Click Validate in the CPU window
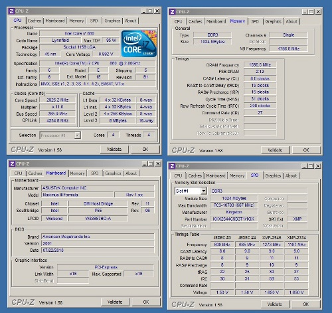 [x=114, y=150]
